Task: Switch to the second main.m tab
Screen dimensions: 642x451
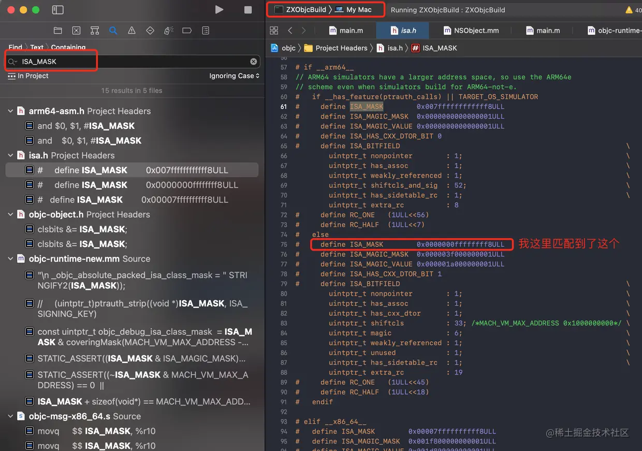Action: (543, 31)
